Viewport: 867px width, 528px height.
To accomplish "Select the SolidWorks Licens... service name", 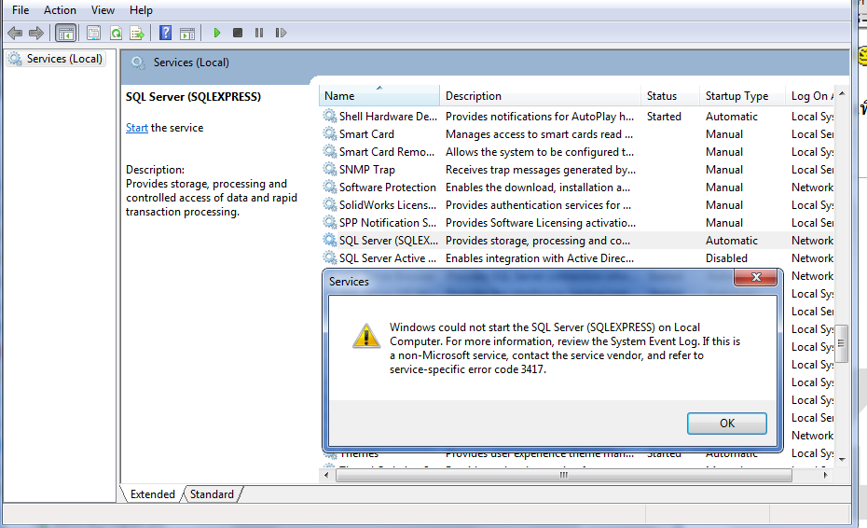I will pos(388,205).
